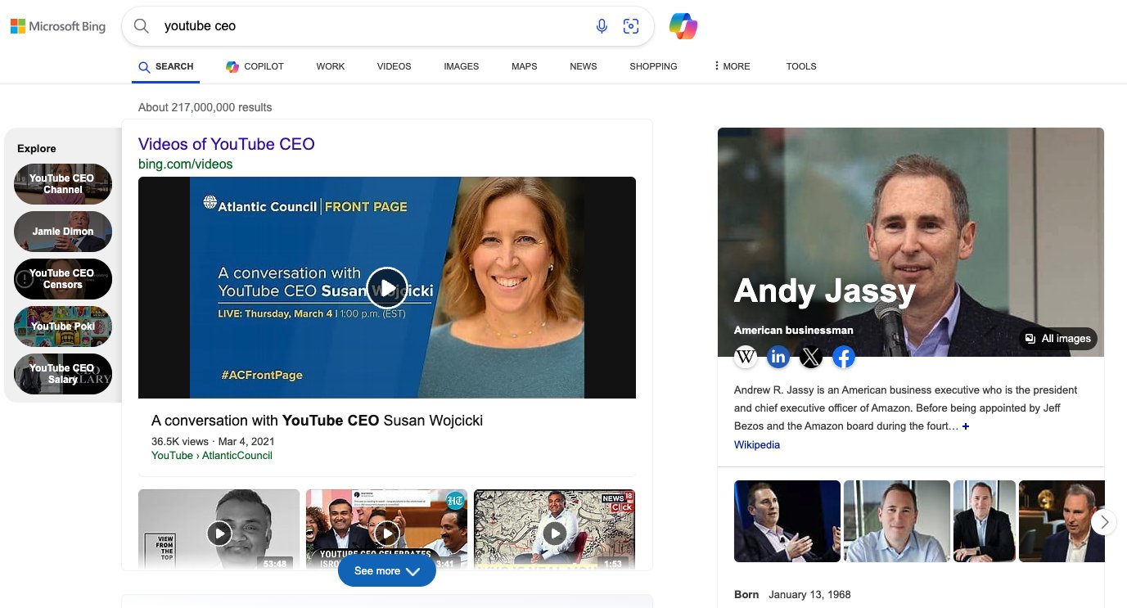
Task: Click the magnifier icon in search box
Action: (142, 26)
